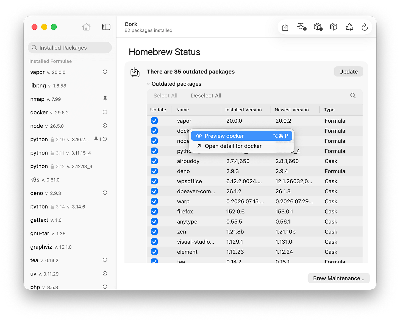400x321 pixels.
Task: Uncheck the wpsoffice update checkbox
Action: tap(154, 181)
